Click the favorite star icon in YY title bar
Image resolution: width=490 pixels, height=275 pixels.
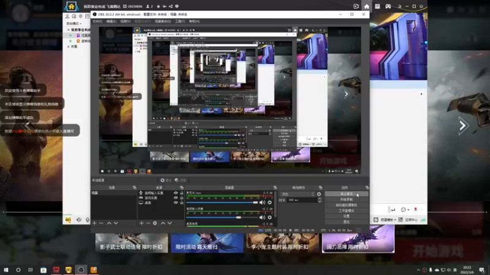(159, 6)
